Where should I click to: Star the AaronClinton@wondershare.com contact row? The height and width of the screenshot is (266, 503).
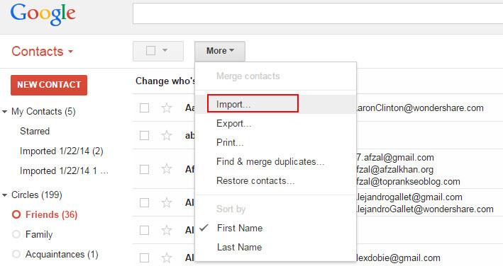coord(167,108)
